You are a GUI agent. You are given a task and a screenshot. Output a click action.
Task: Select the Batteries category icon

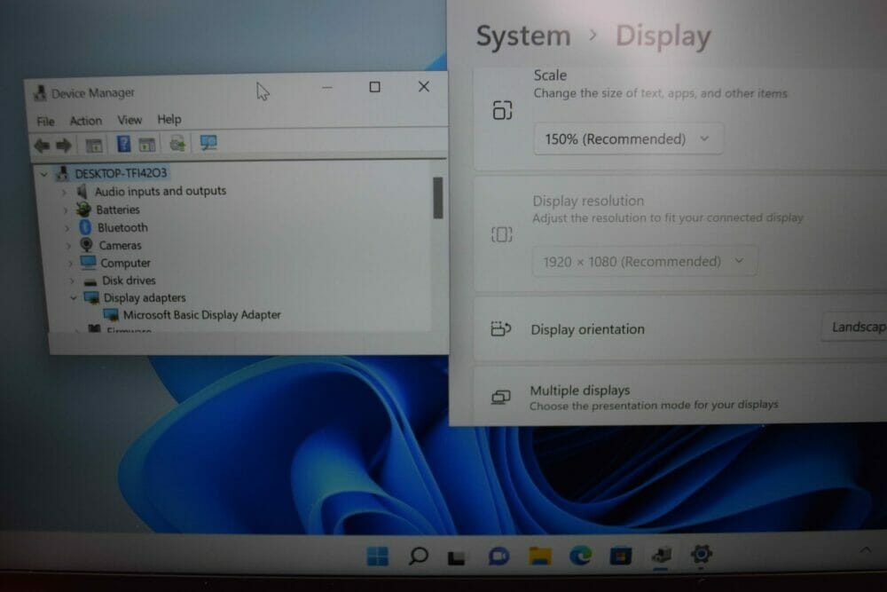coord(83,209)
